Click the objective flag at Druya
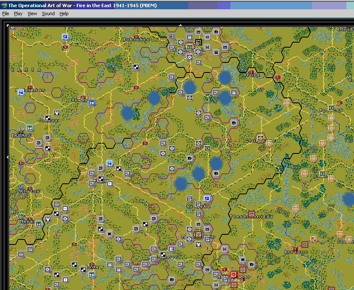Viewport: 354px width, 290px height. click(251, 72)
